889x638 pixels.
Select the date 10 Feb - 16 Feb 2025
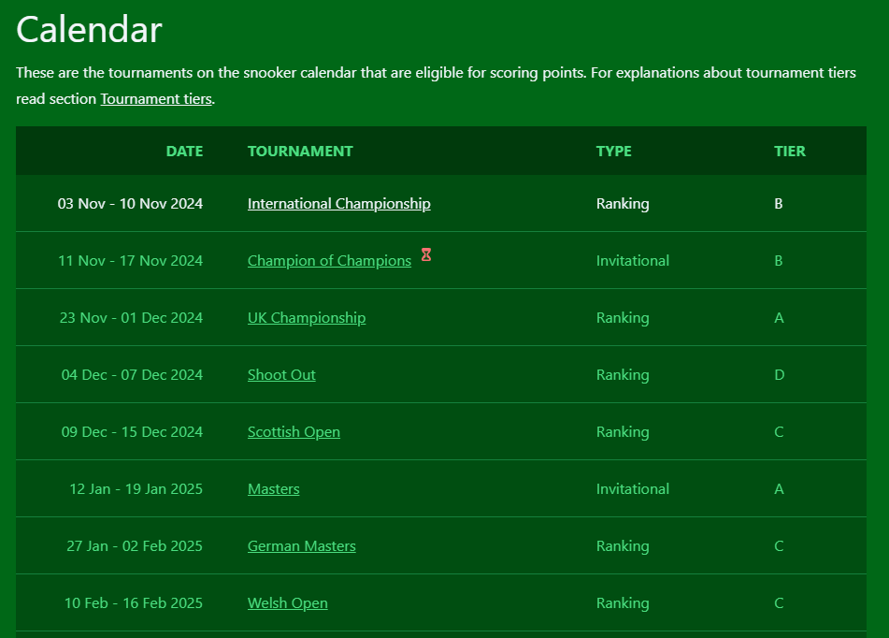click(x=134, y=602)
